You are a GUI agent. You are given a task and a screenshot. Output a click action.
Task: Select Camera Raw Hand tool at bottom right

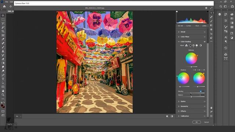coord(211,108)
